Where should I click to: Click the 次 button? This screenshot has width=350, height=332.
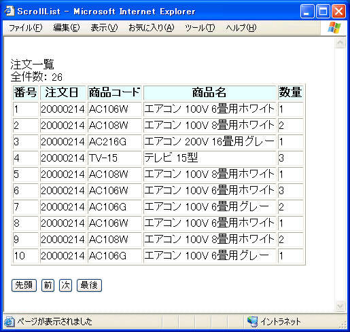[65, 285]
